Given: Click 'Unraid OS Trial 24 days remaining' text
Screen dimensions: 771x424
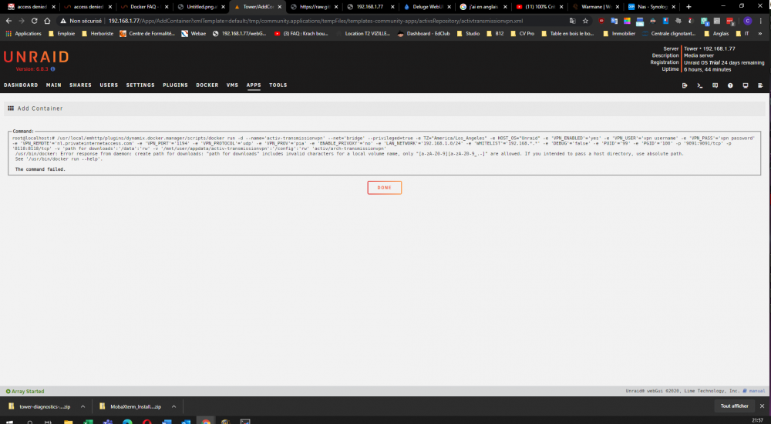Looking at the screenshot, I should click(724, 63).
